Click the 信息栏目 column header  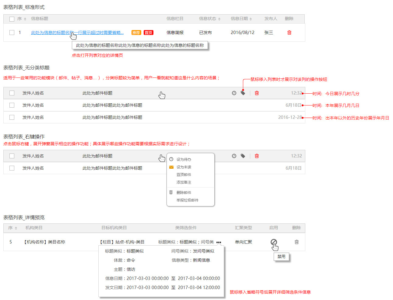[x=175, y=19]
